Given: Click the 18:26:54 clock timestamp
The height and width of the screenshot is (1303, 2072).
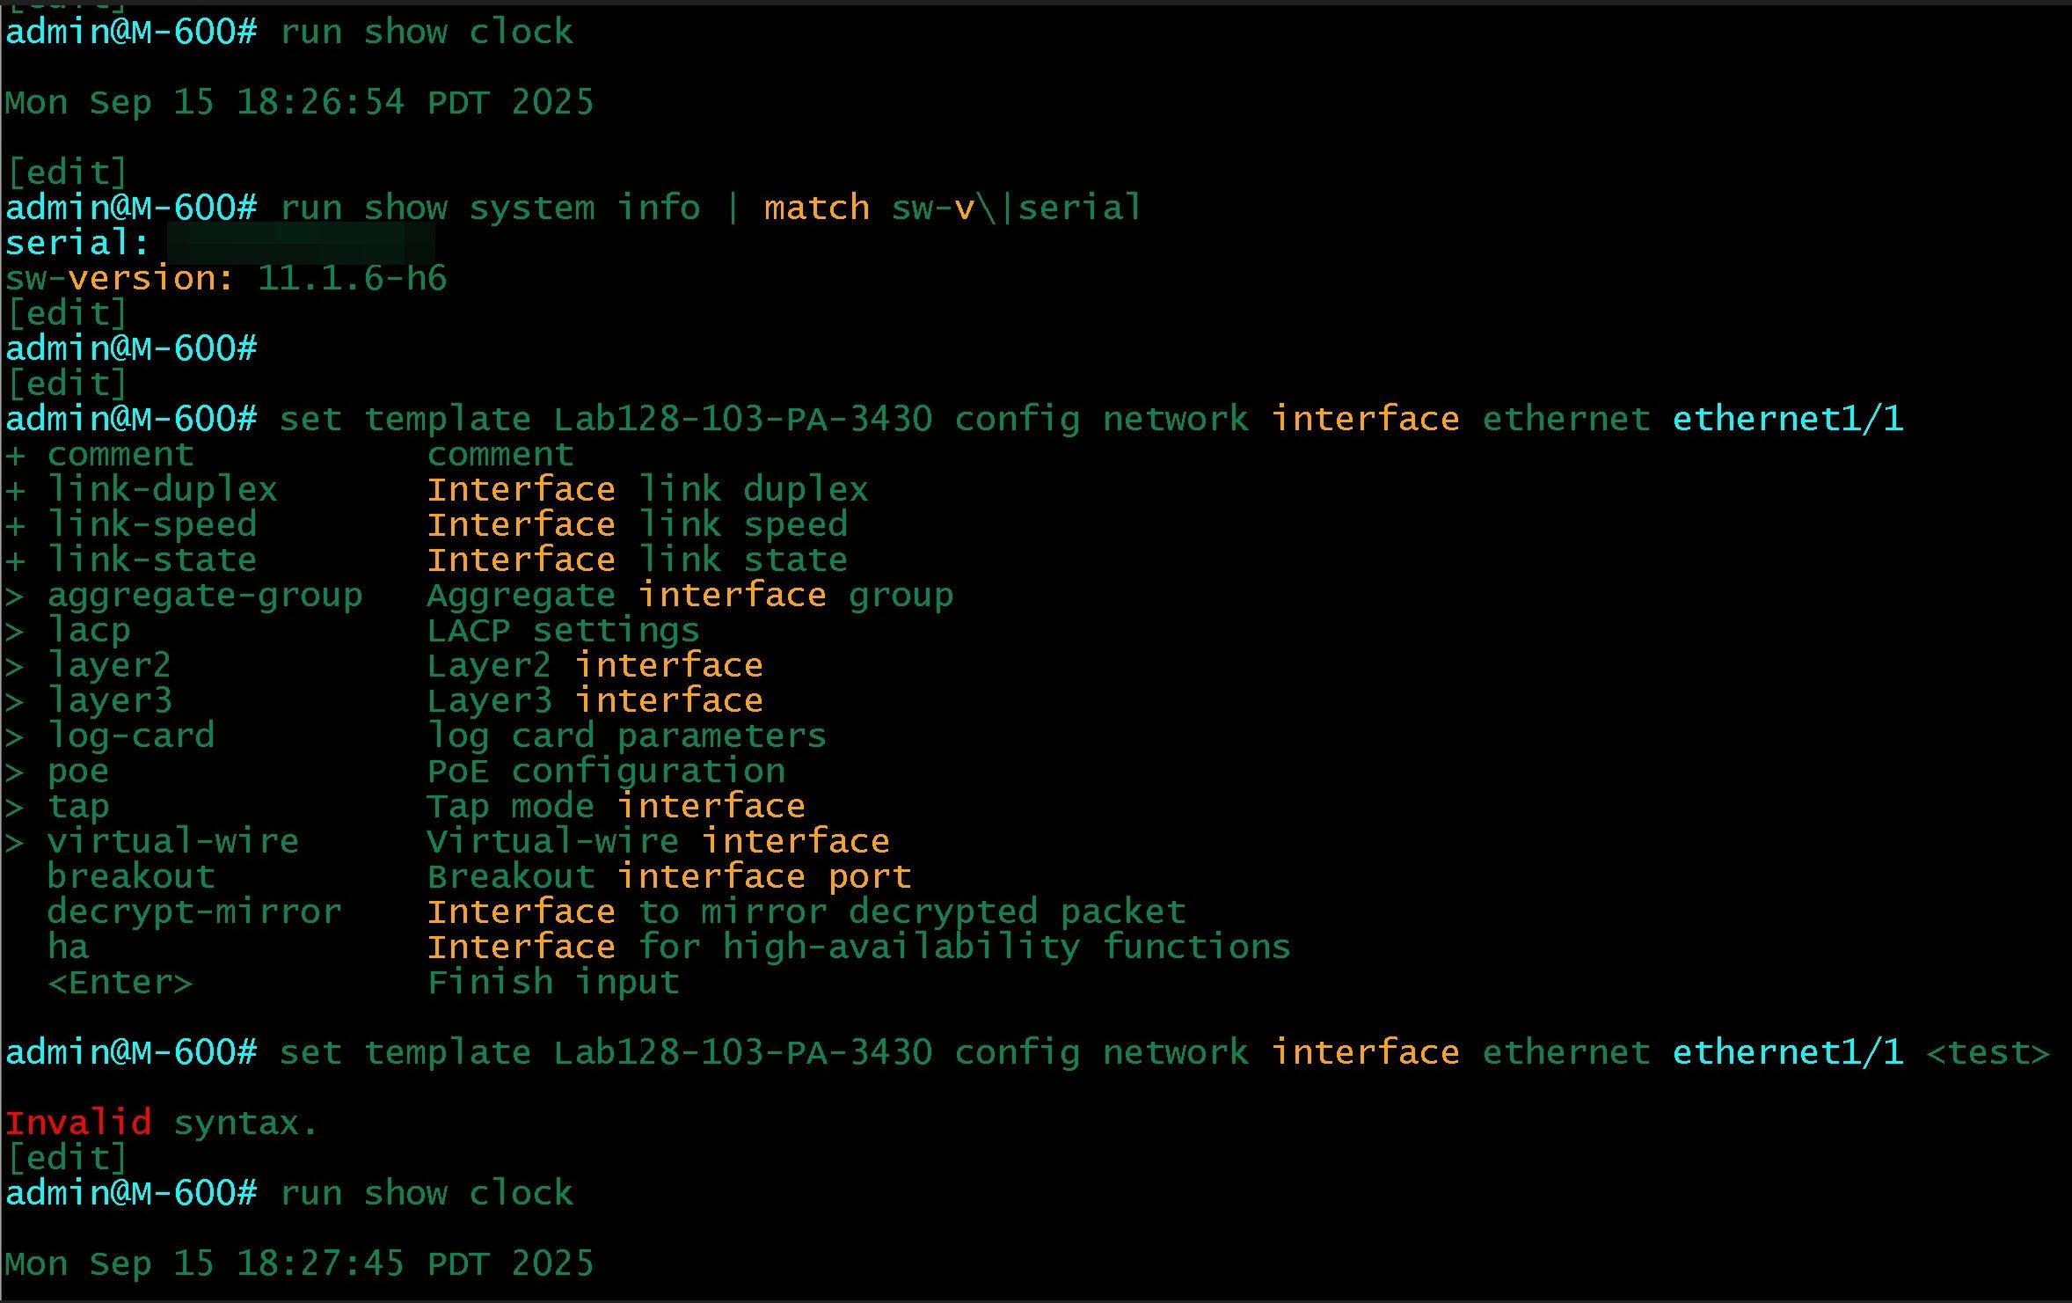Looking at the screenshot, I should [x=320, y=103].
